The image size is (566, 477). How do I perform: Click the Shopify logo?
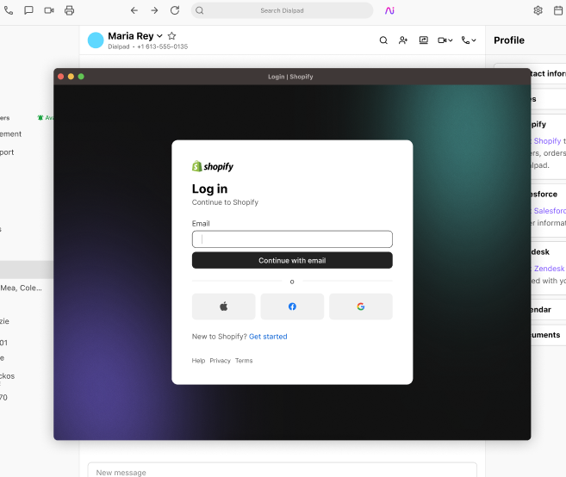(213, 166)
